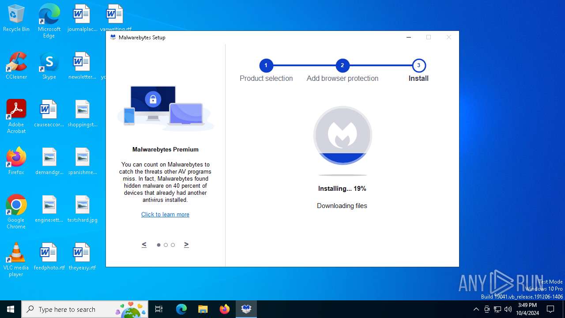Viewport: 565px width, 318px height.
Task: Click the Downloading files status text
Action: pos(342,206)
